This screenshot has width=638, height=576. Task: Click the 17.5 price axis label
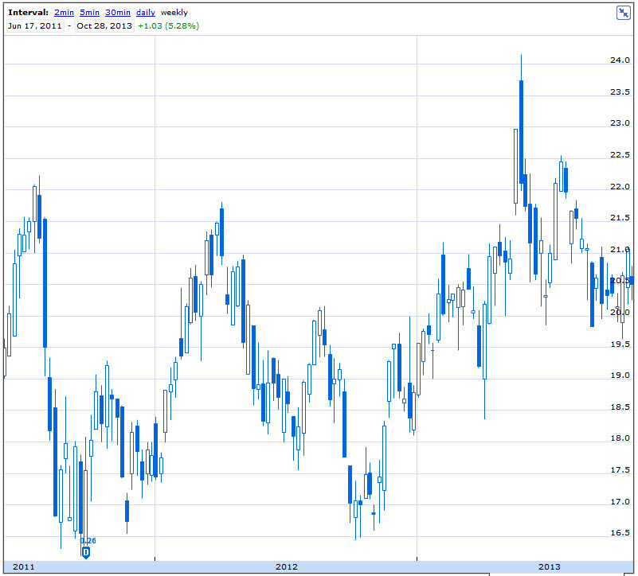[x=620, y=470]
